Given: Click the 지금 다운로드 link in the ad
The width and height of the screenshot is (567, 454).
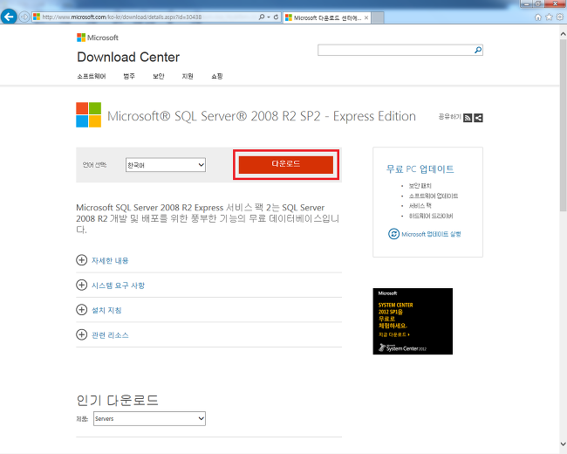Looking at the screenshot, I should [x=393, y=334].
